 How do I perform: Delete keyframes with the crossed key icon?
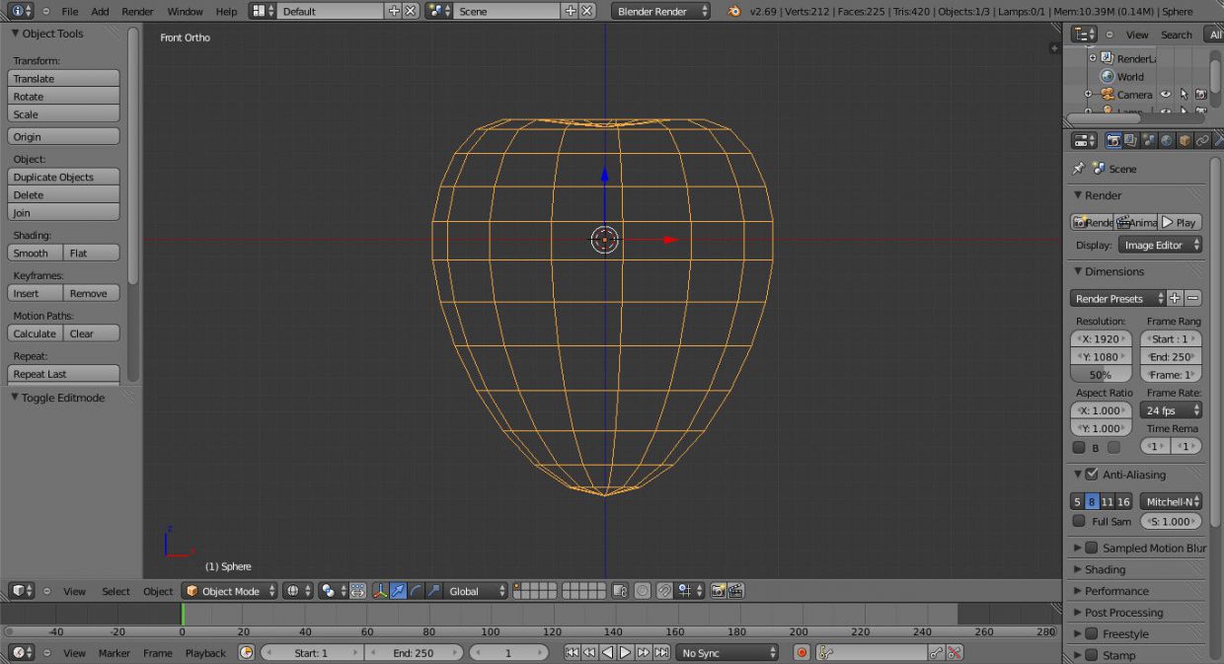click(954, 653)
